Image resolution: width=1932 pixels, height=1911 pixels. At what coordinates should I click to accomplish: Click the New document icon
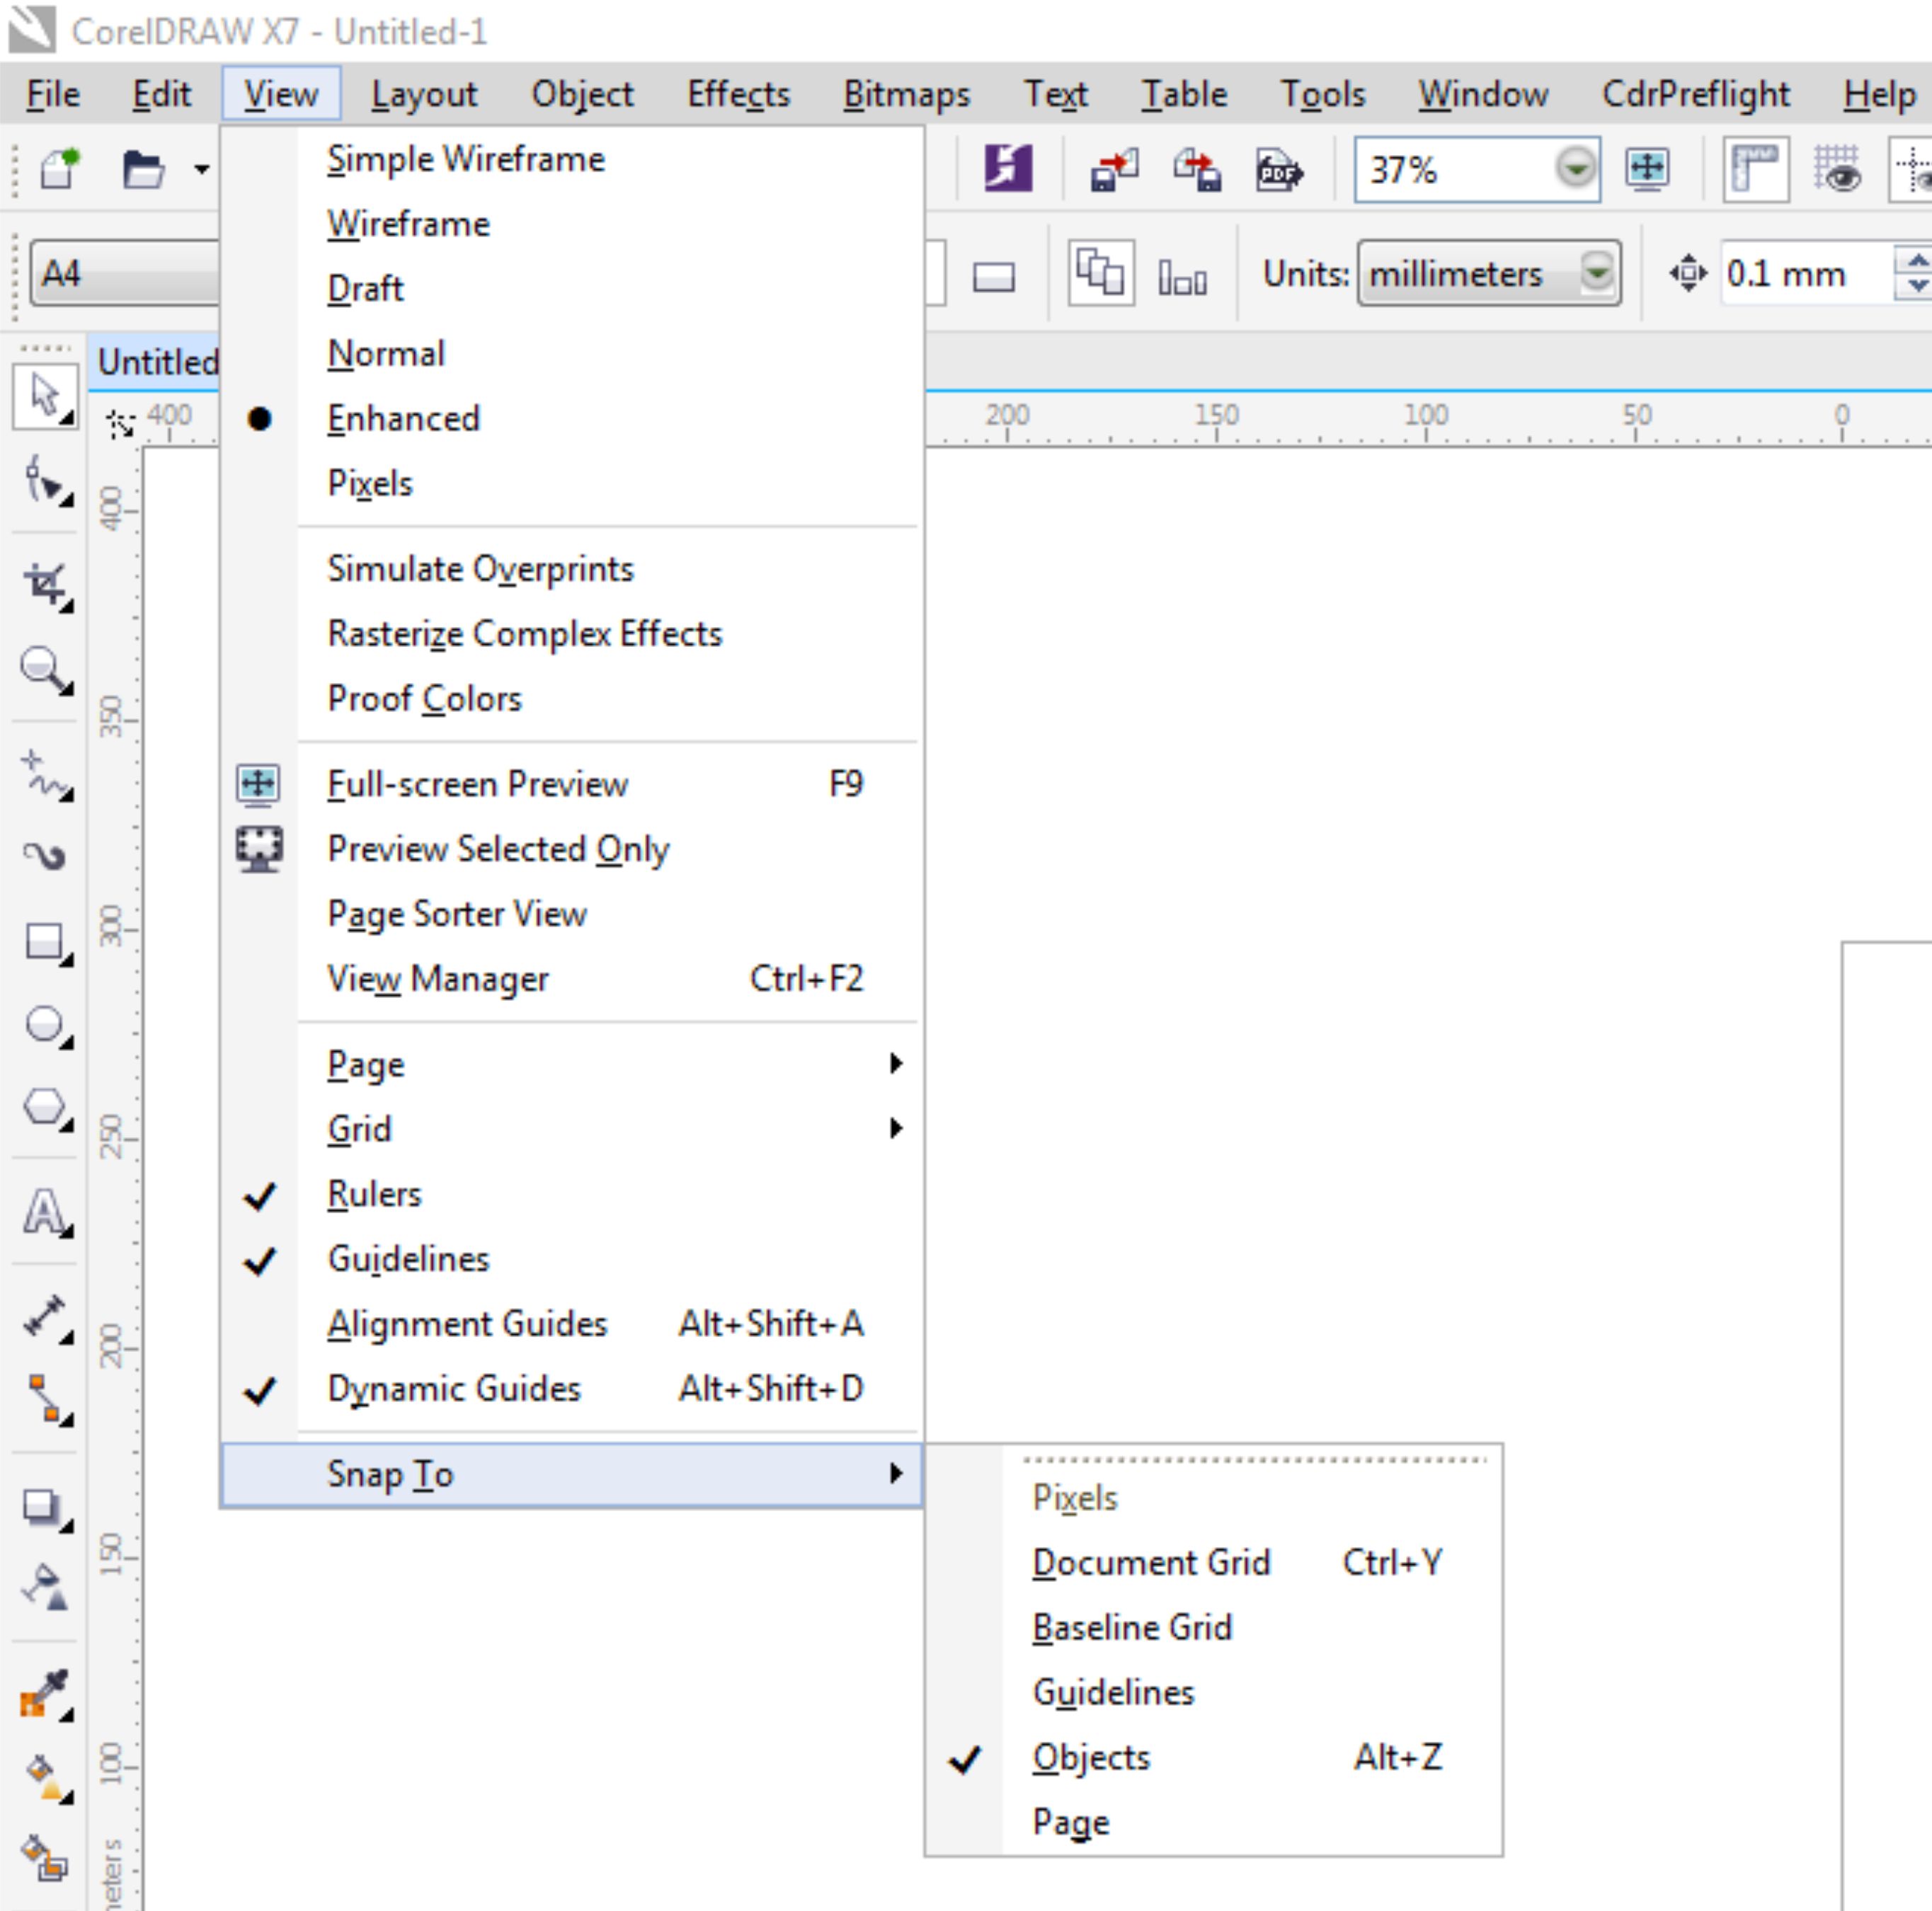click(x=61, y=168)
